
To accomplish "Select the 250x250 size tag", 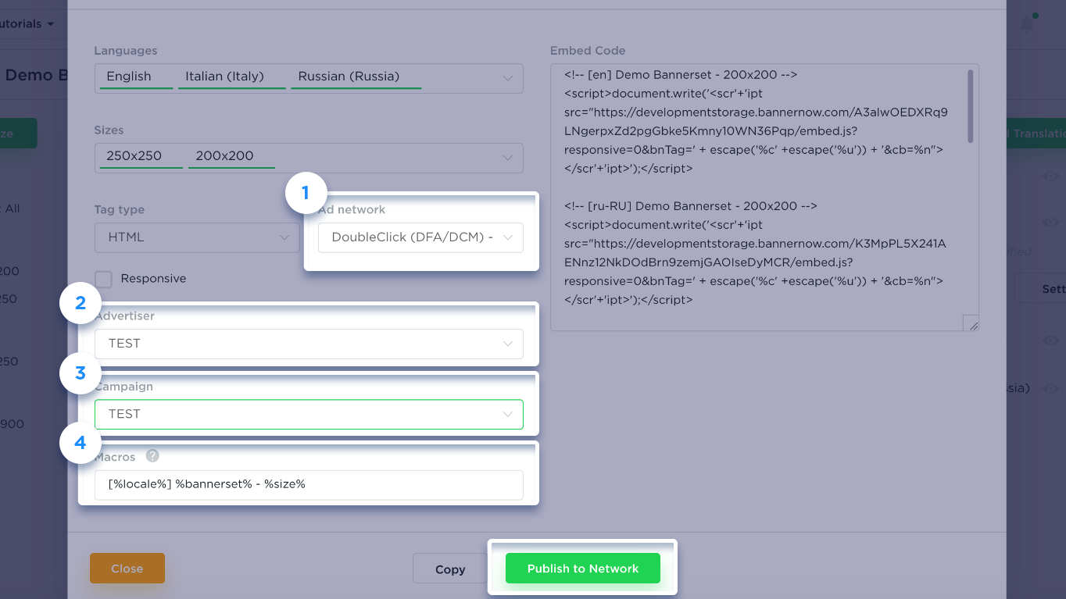I will coord(140,157).
